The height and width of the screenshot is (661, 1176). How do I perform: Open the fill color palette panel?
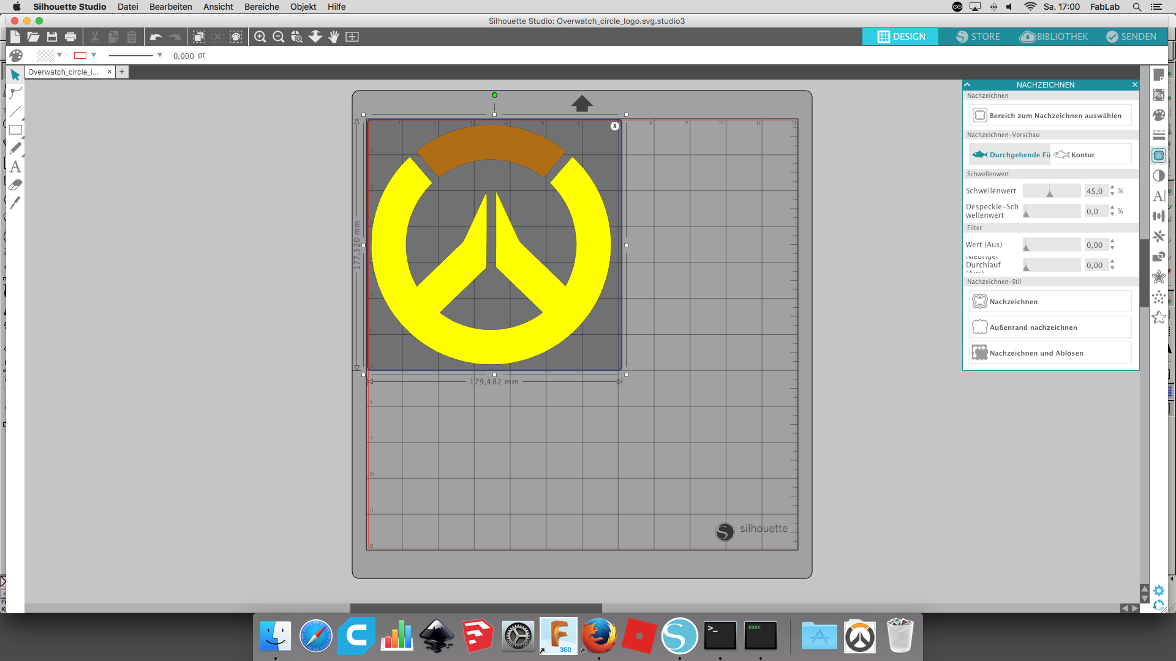point(1158,115)
